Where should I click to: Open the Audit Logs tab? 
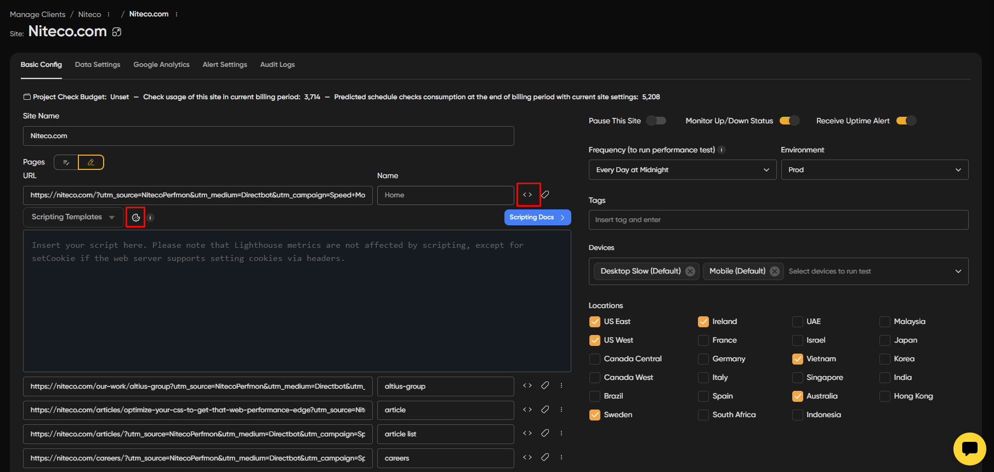coord(277,65)
